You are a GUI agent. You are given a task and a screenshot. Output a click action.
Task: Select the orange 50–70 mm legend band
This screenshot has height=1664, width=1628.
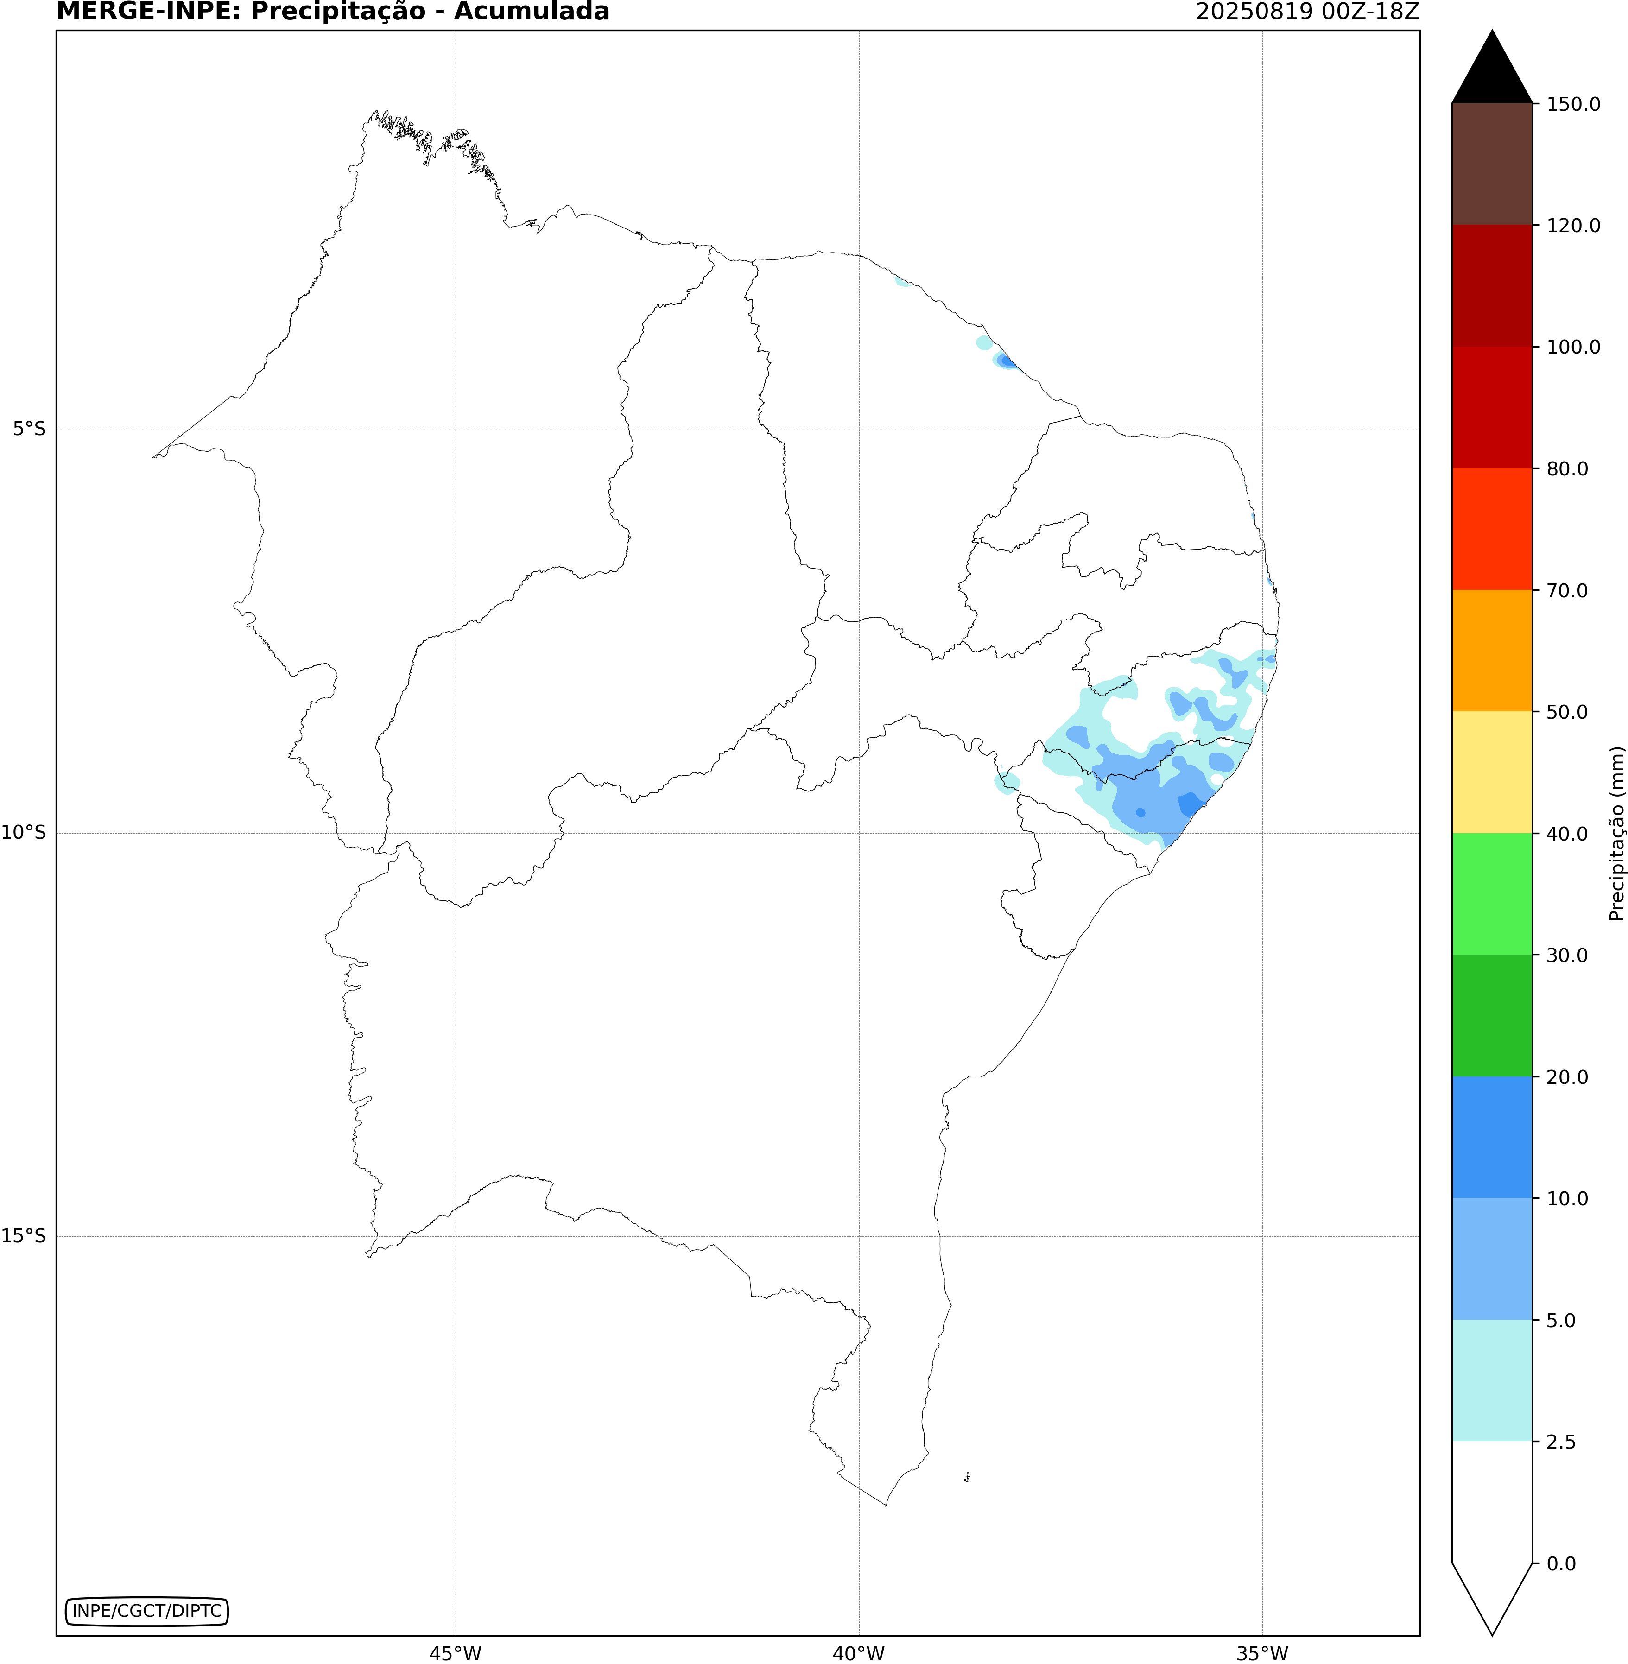coord(1491,651)
